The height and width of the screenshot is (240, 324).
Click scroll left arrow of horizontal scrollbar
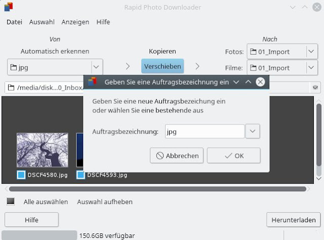coord(6,189)
